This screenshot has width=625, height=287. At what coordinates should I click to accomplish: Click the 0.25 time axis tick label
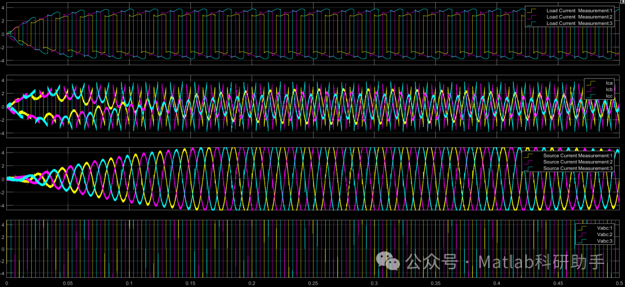pyautogui.click(x=313, y=283)
